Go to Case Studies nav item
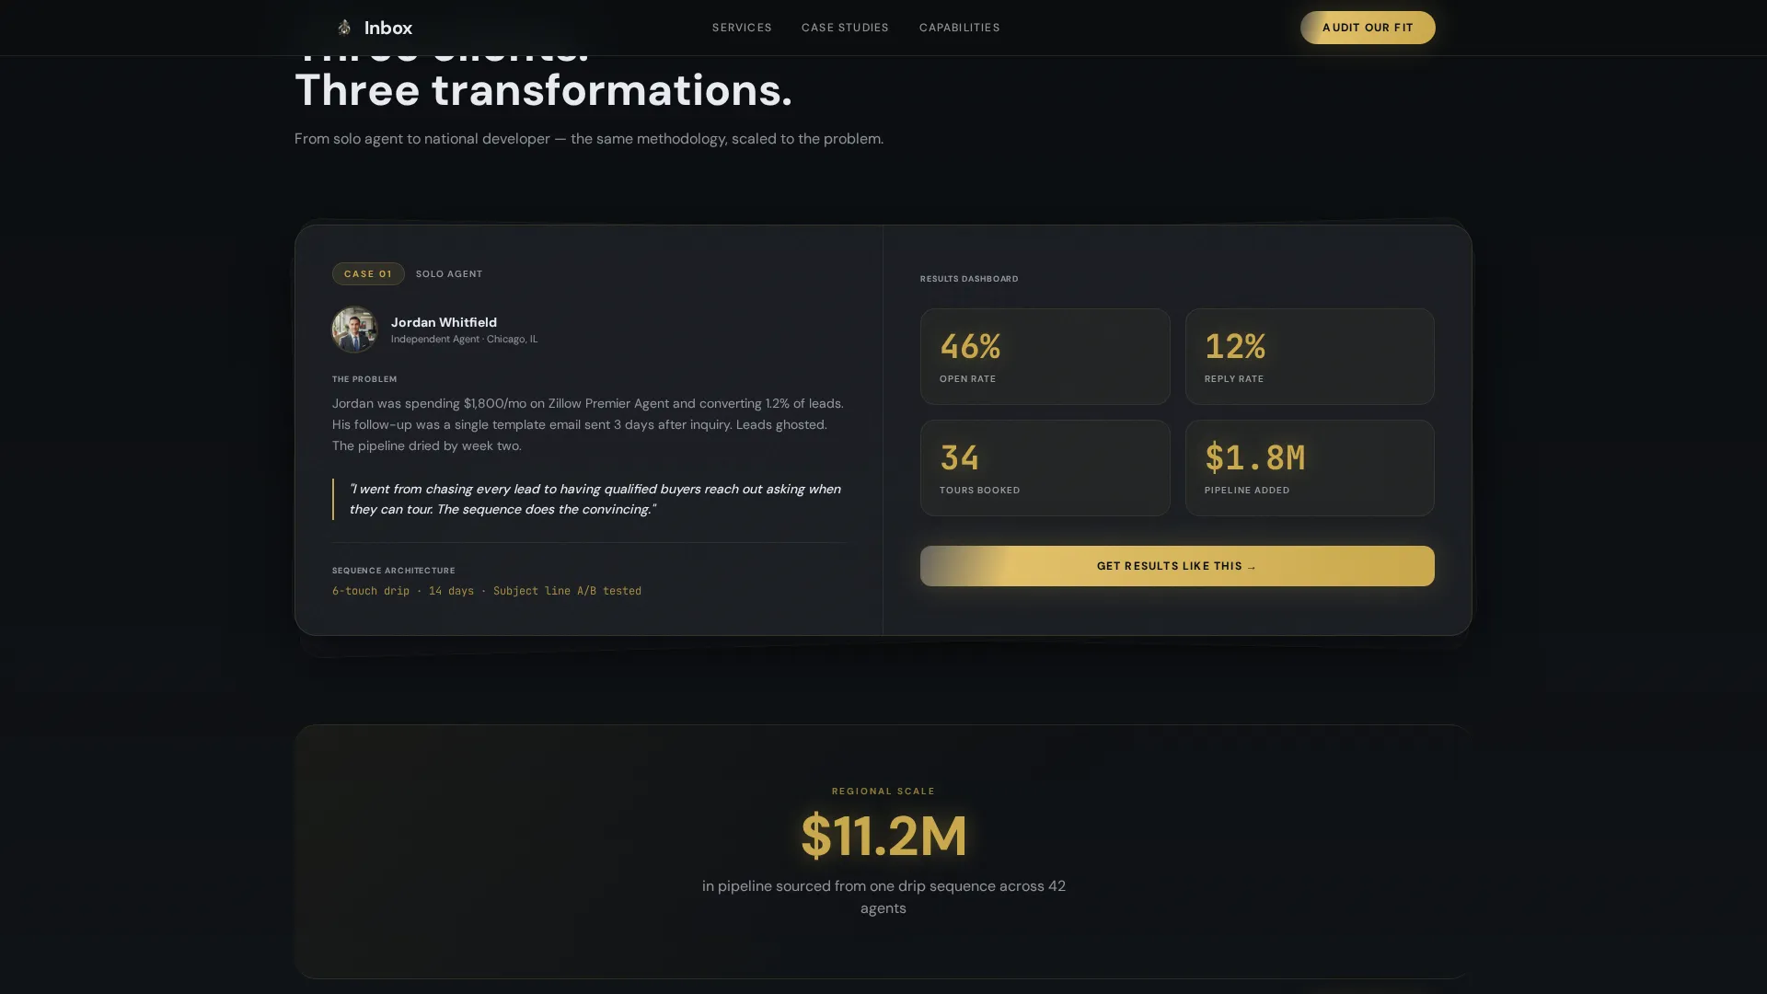 tap(845, 28)
